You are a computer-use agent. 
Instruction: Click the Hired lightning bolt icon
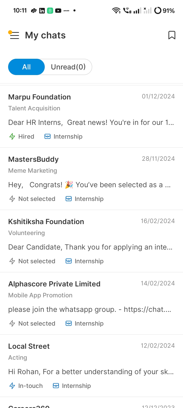[x=12, y=137]
